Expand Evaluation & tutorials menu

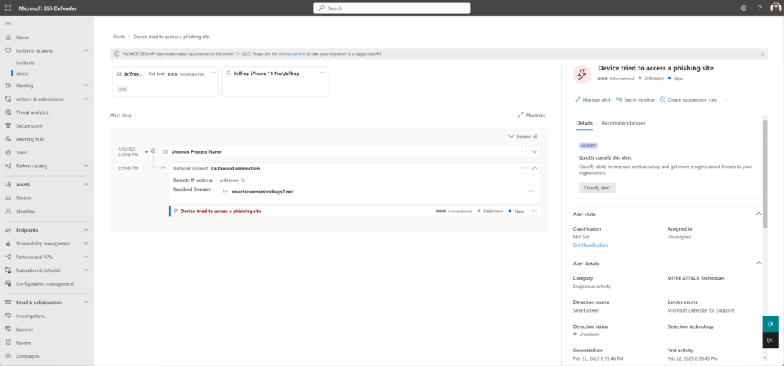[x=87, y=270]
